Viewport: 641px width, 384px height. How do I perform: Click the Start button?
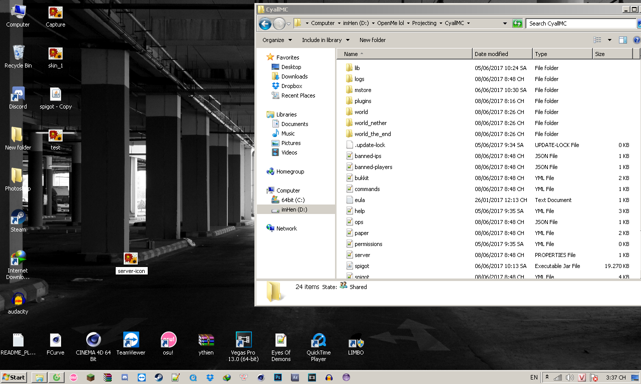point(14,377)
